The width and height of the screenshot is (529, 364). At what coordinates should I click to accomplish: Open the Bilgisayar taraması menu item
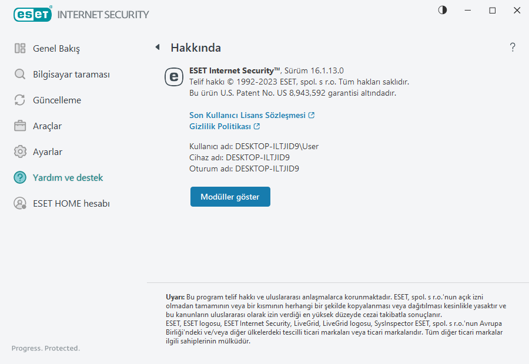click(x=71, y=75)
